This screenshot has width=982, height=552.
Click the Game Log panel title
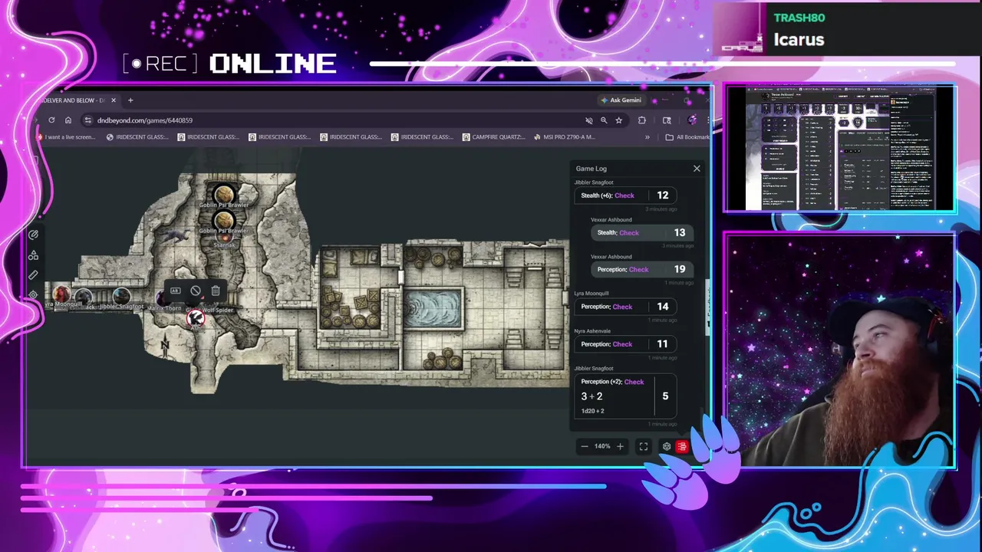click(592, 169)
